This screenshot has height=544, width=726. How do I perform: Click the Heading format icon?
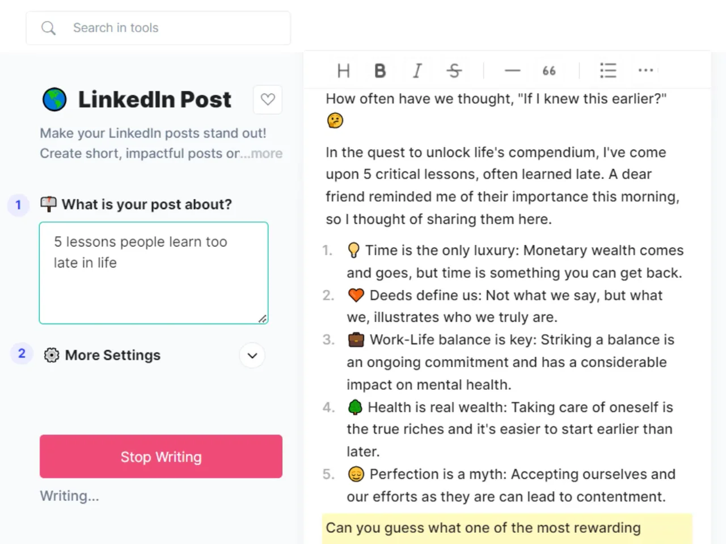click(x=343, y=71)
